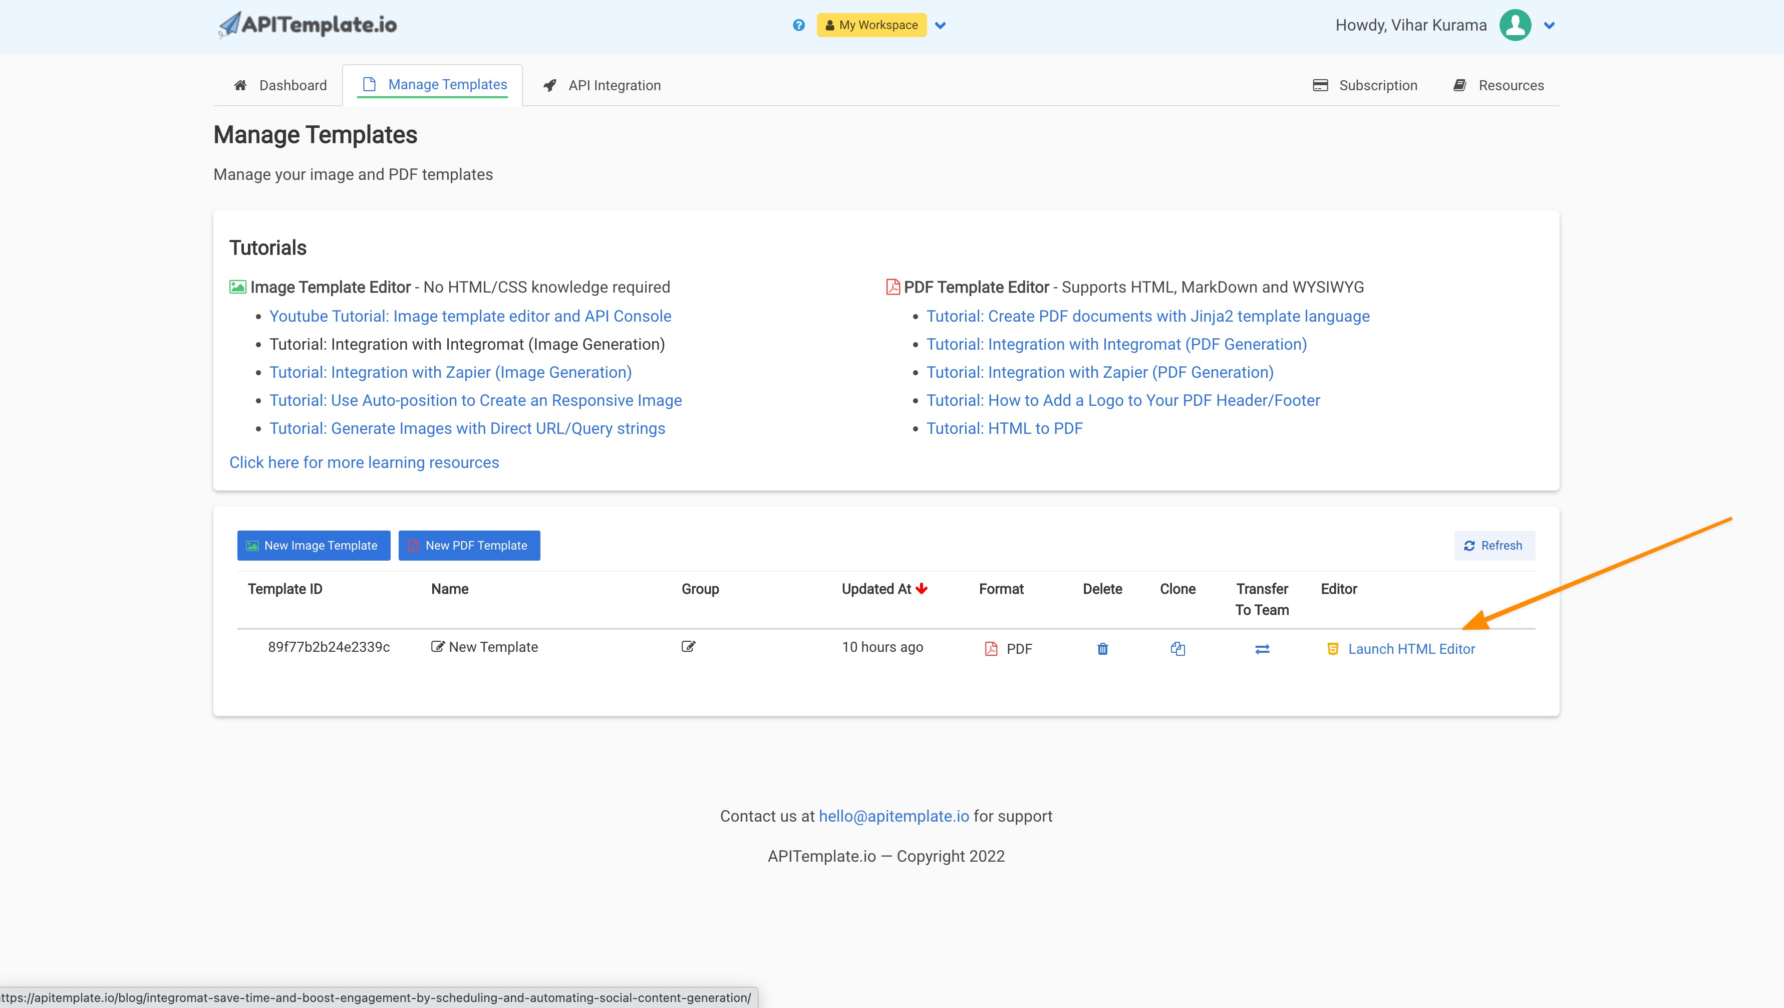The height and width of the screenshot is (1008, 1784).
Task: Transfer New Template to team
Action: 1262,649
